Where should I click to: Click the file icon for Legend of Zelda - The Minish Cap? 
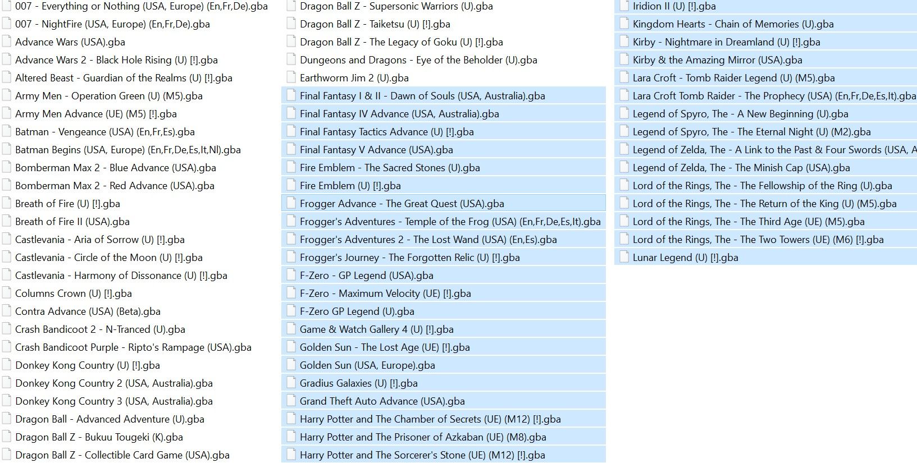coord(624,167)
